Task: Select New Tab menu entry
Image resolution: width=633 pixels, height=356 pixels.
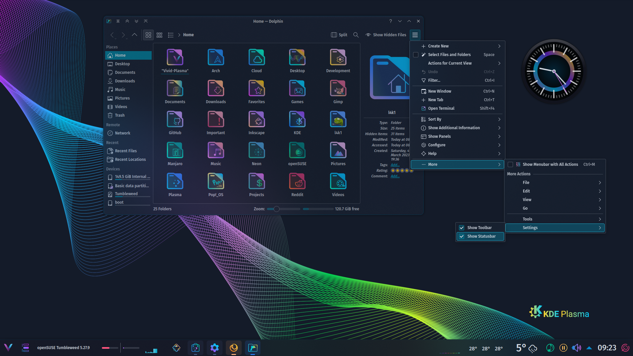Action: coord(458,100)
